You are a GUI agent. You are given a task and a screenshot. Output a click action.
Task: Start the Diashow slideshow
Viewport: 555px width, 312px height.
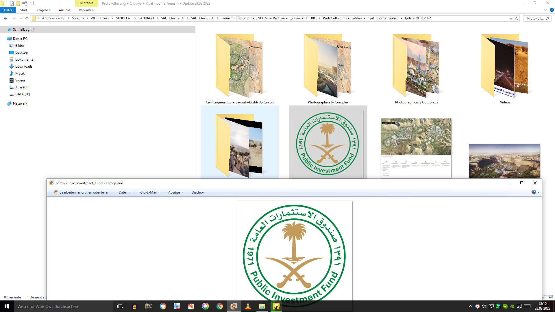198,192
